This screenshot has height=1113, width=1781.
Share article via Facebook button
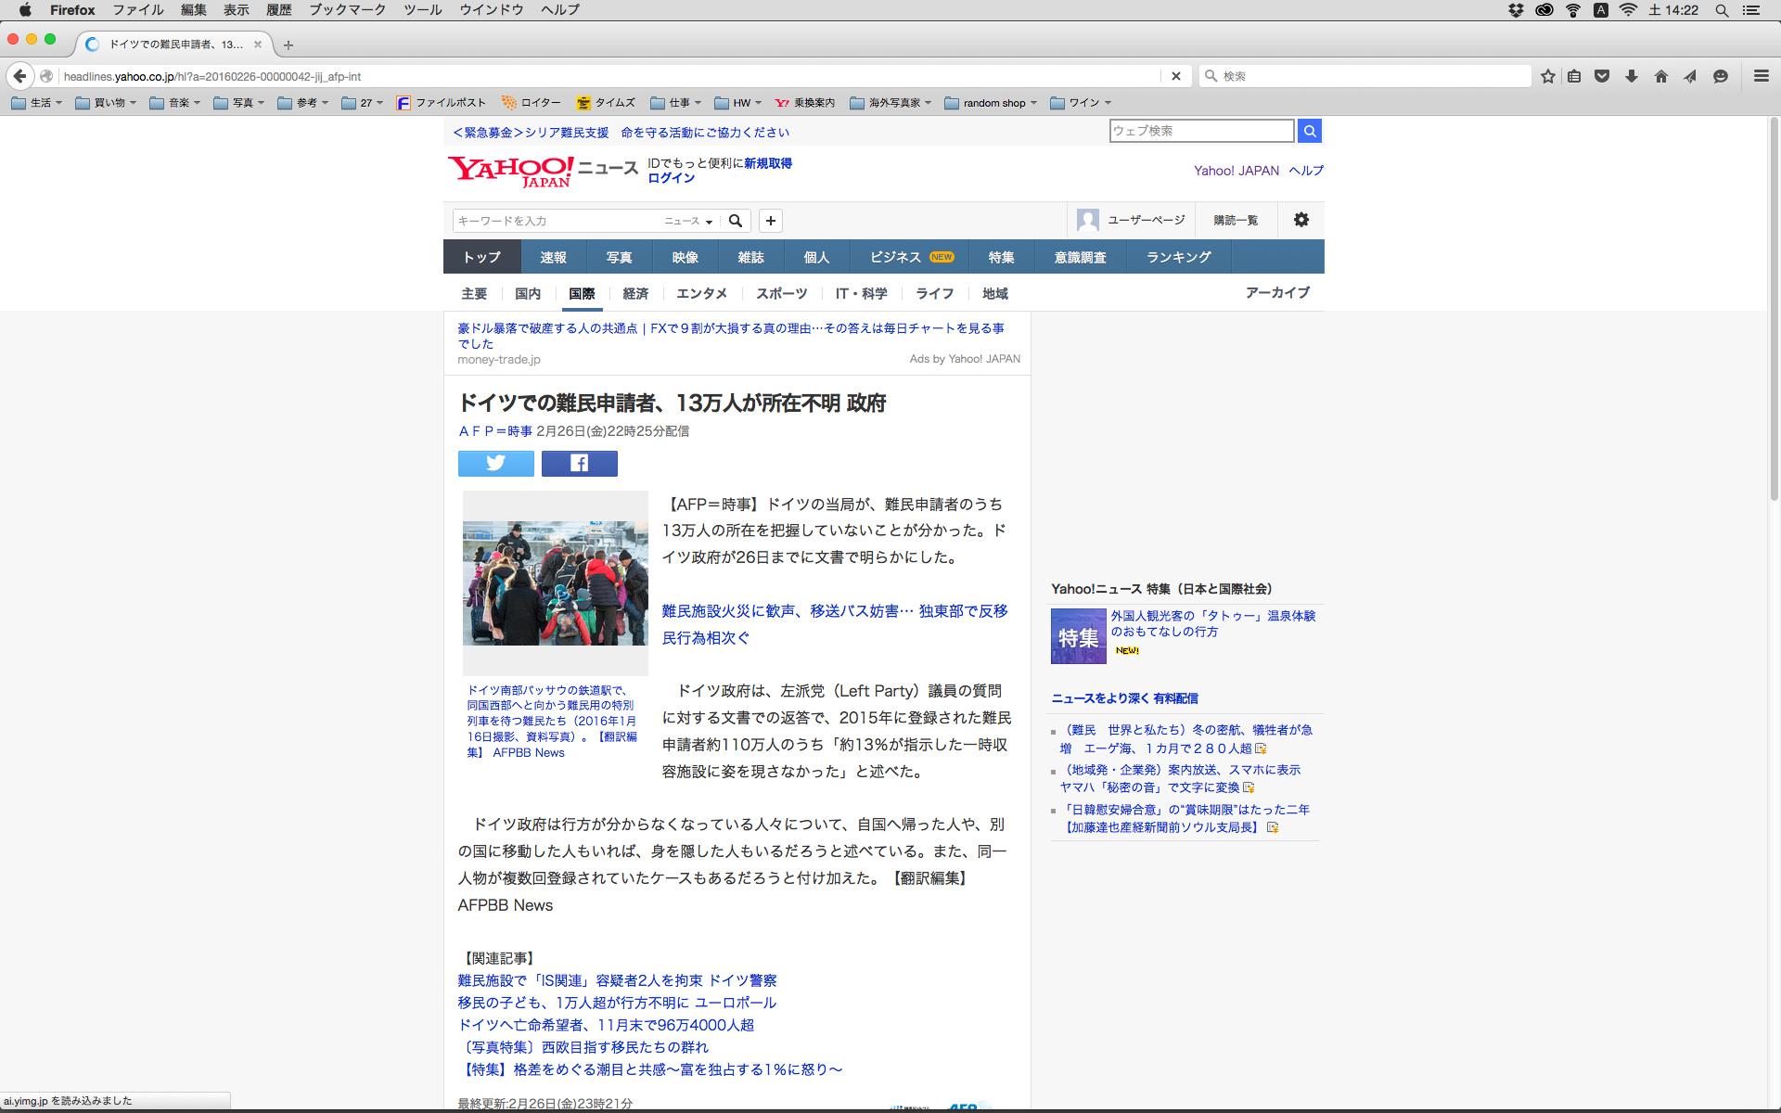click(x=579, y=463)
